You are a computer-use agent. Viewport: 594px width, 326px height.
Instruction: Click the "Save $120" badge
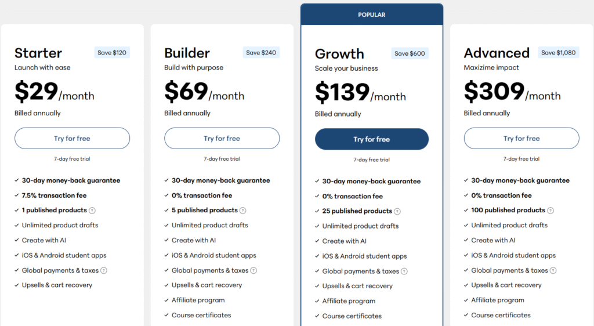click(112, 53)
